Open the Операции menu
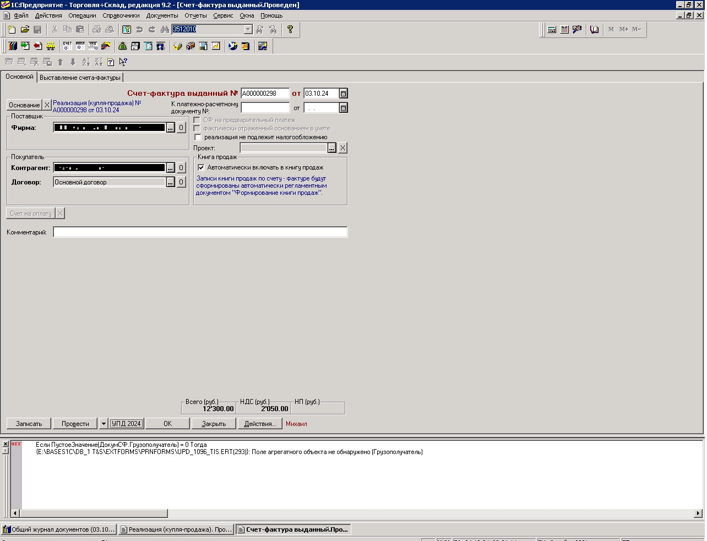 coord(82,15)
